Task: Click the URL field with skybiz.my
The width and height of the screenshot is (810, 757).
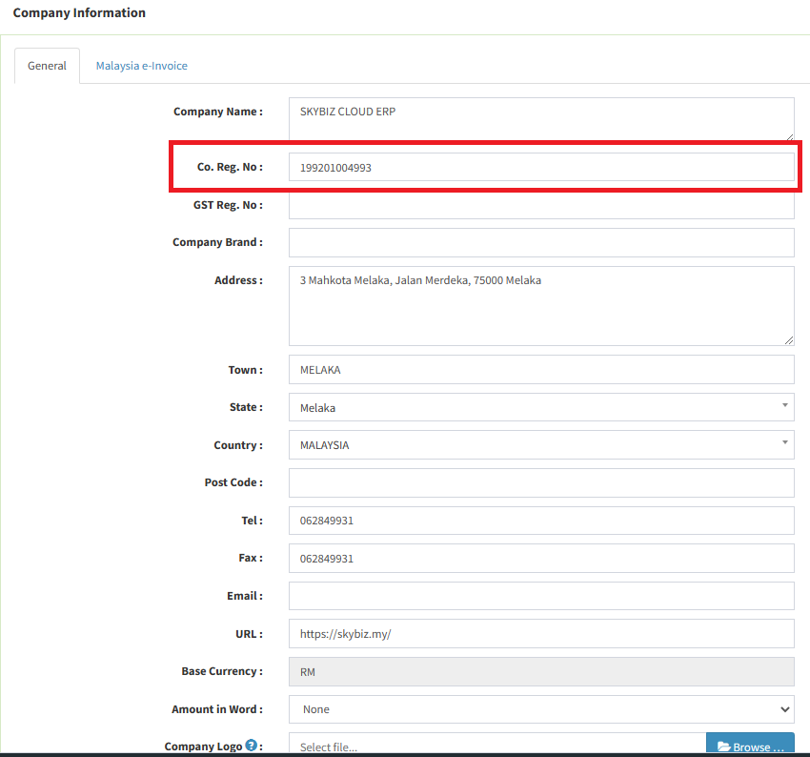Action: (540, 634)
